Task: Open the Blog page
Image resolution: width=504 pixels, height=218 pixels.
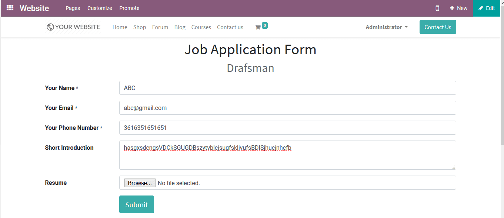Action: (x=180, y=27)
